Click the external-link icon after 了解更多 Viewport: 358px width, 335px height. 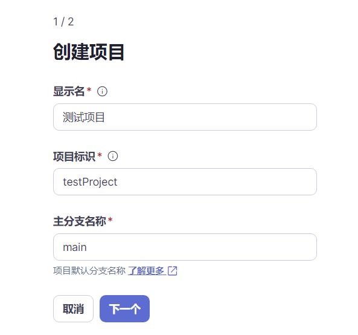click(x=173, y=271)
